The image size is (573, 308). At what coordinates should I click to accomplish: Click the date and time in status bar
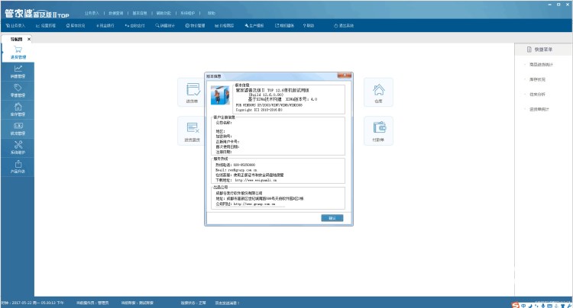point(33,303)
